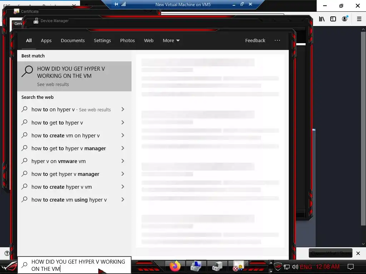Toggle the Firefox sidebar icon
The height and width of the screenshot is (274, 366).
tap(333, 19)
